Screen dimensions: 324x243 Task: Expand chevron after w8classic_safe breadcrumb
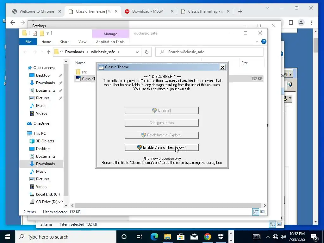pyautogui.click(x=118, y=52)
